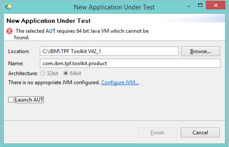The image size is (229, 147).
Task: Focus the Location path input field
Action: (109, 51)
